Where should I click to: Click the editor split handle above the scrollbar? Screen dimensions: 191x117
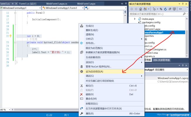(x=125, y=12)
